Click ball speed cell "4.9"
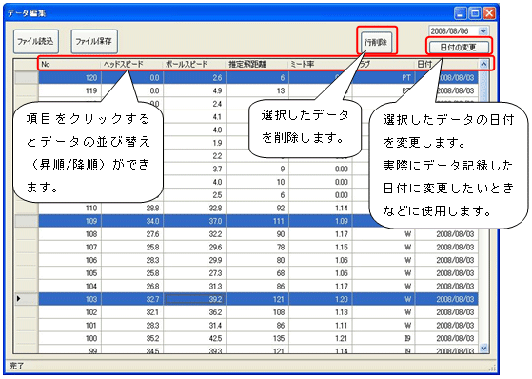The width and height of the screenshot is (532, 379). 195,90
